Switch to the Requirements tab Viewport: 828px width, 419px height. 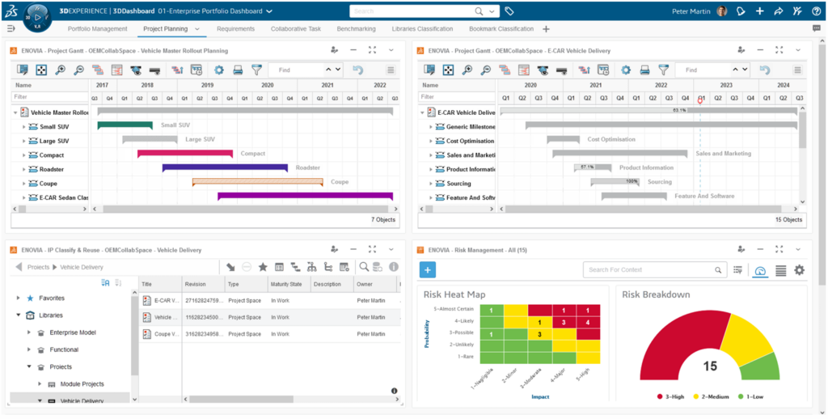point(235,29)
